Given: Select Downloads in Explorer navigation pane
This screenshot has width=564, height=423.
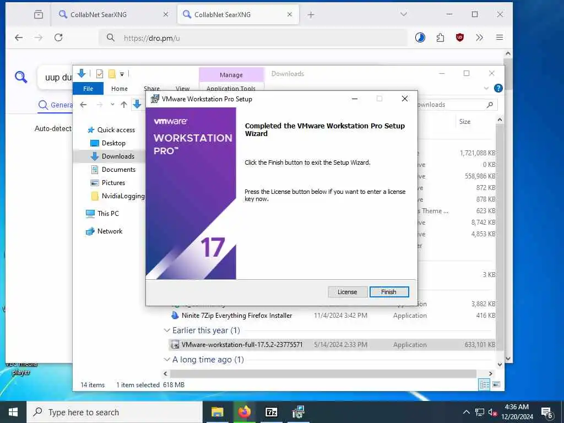Looking at the screenshot, I should tap(118, 156).
